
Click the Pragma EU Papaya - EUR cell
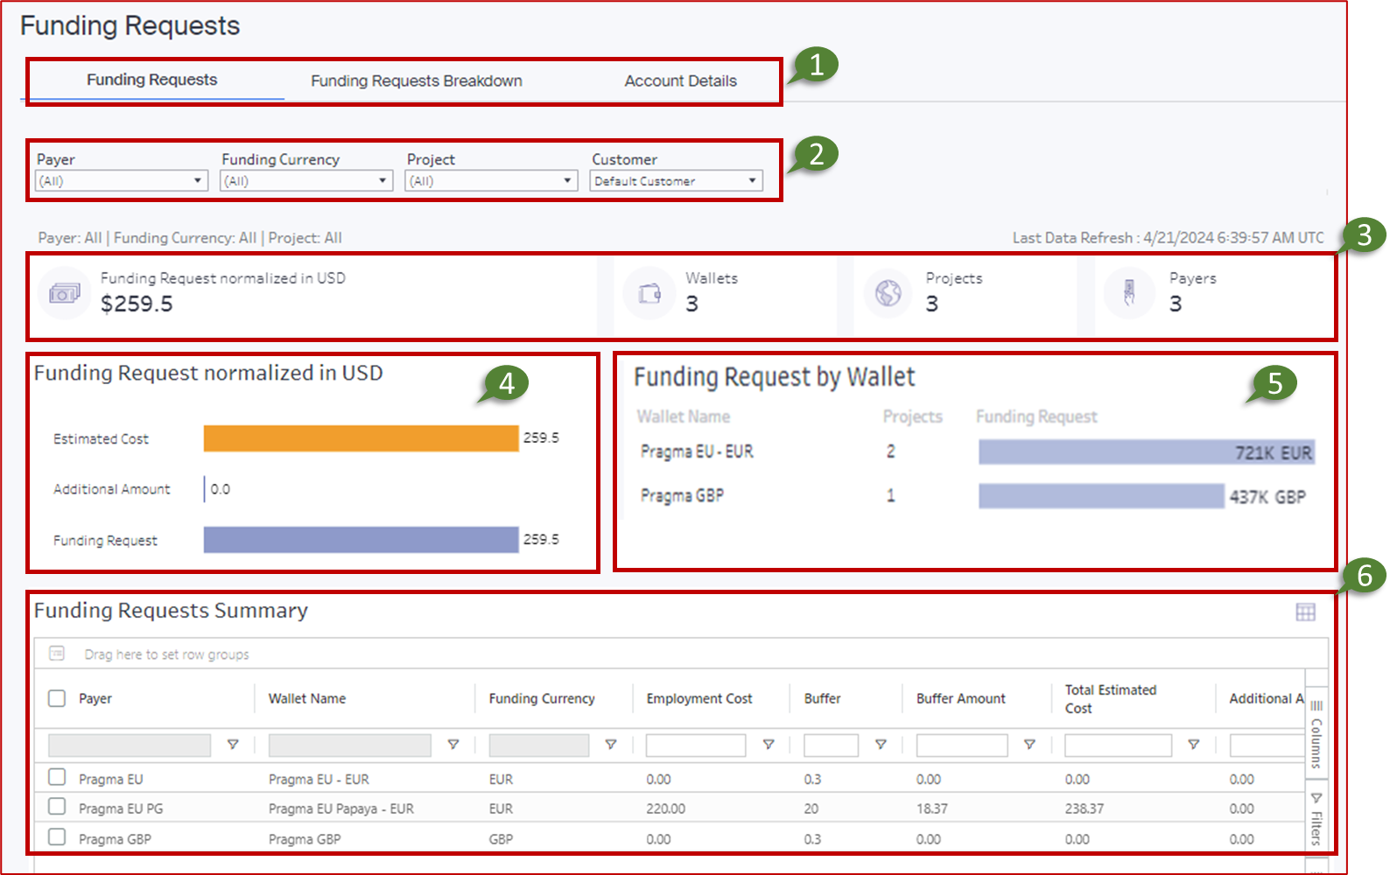coord(341,808)
